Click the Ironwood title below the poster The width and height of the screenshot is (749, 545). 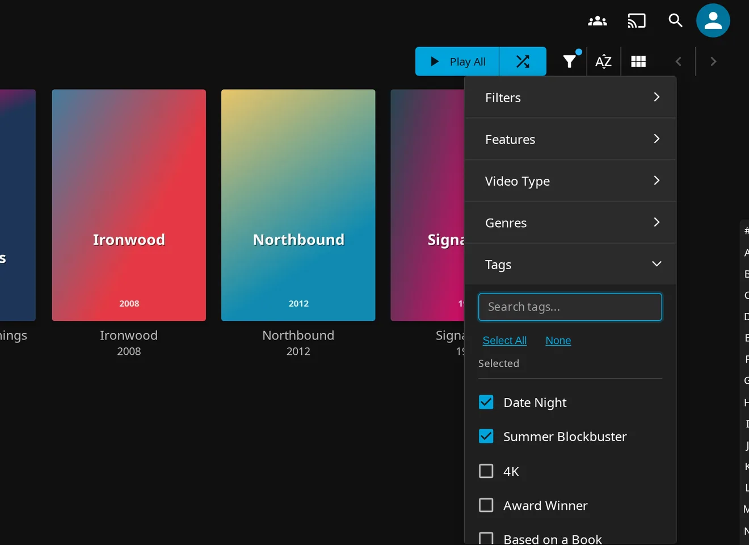click(129, 336)
